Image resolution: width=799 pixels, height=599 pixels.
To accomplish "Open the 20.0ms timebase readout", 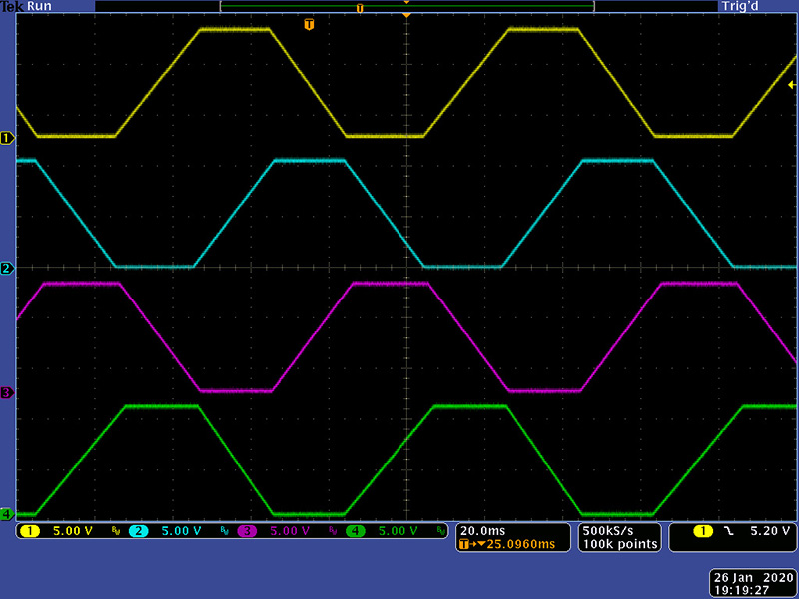I will 481,530.
